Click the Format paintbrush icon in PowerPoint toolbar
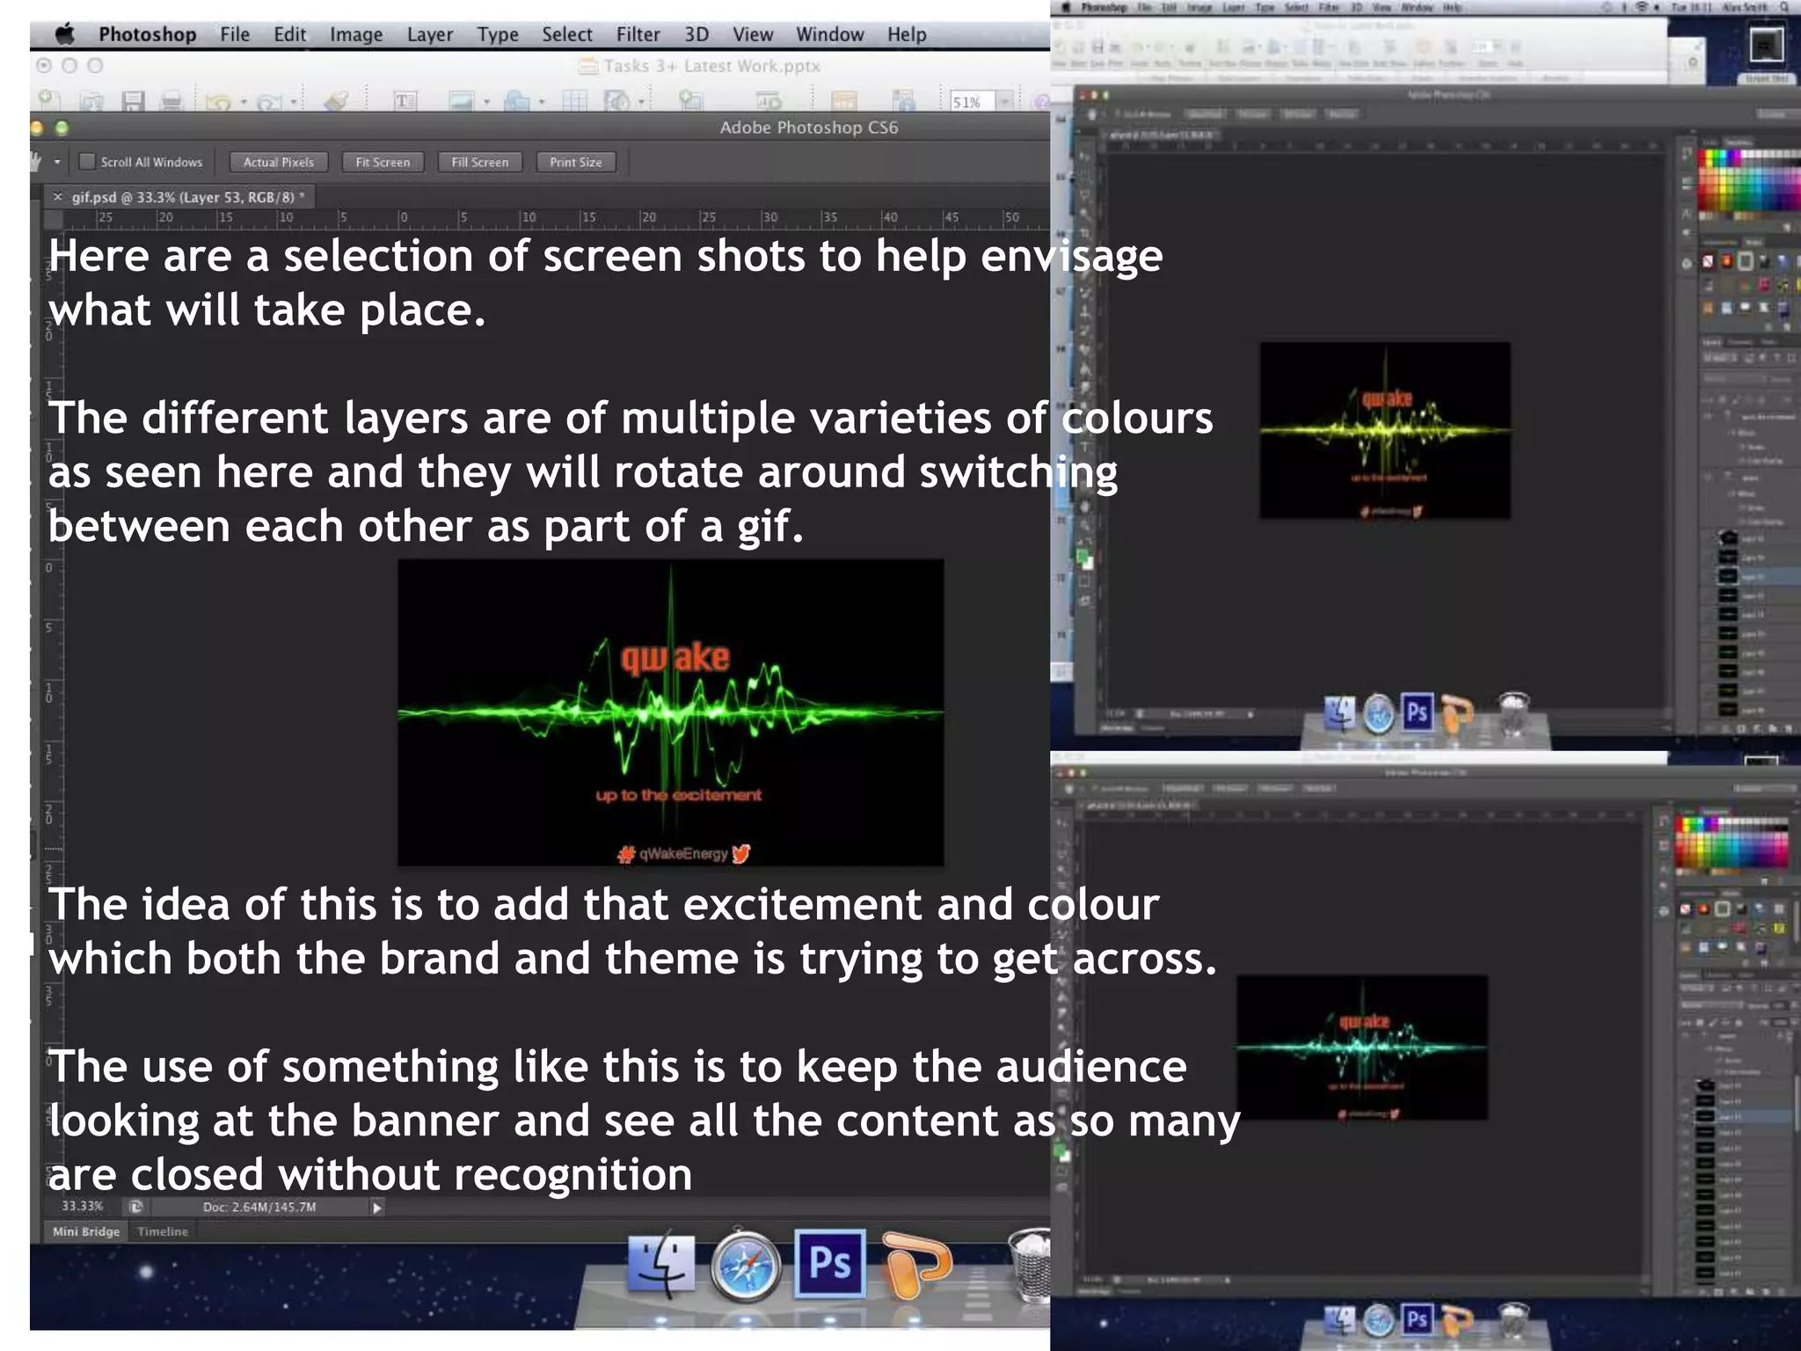The width and height of the screenshot is (1801, 1351). 335,102
